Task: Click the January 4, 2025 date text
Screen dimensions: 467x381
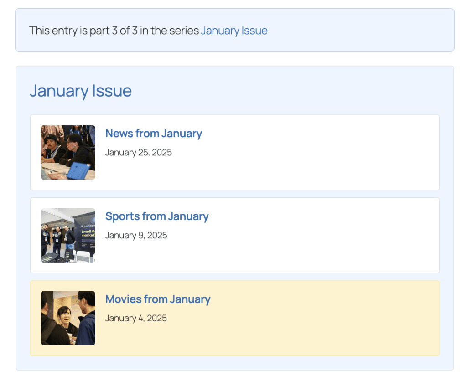Action: click(x=136, y=318)
